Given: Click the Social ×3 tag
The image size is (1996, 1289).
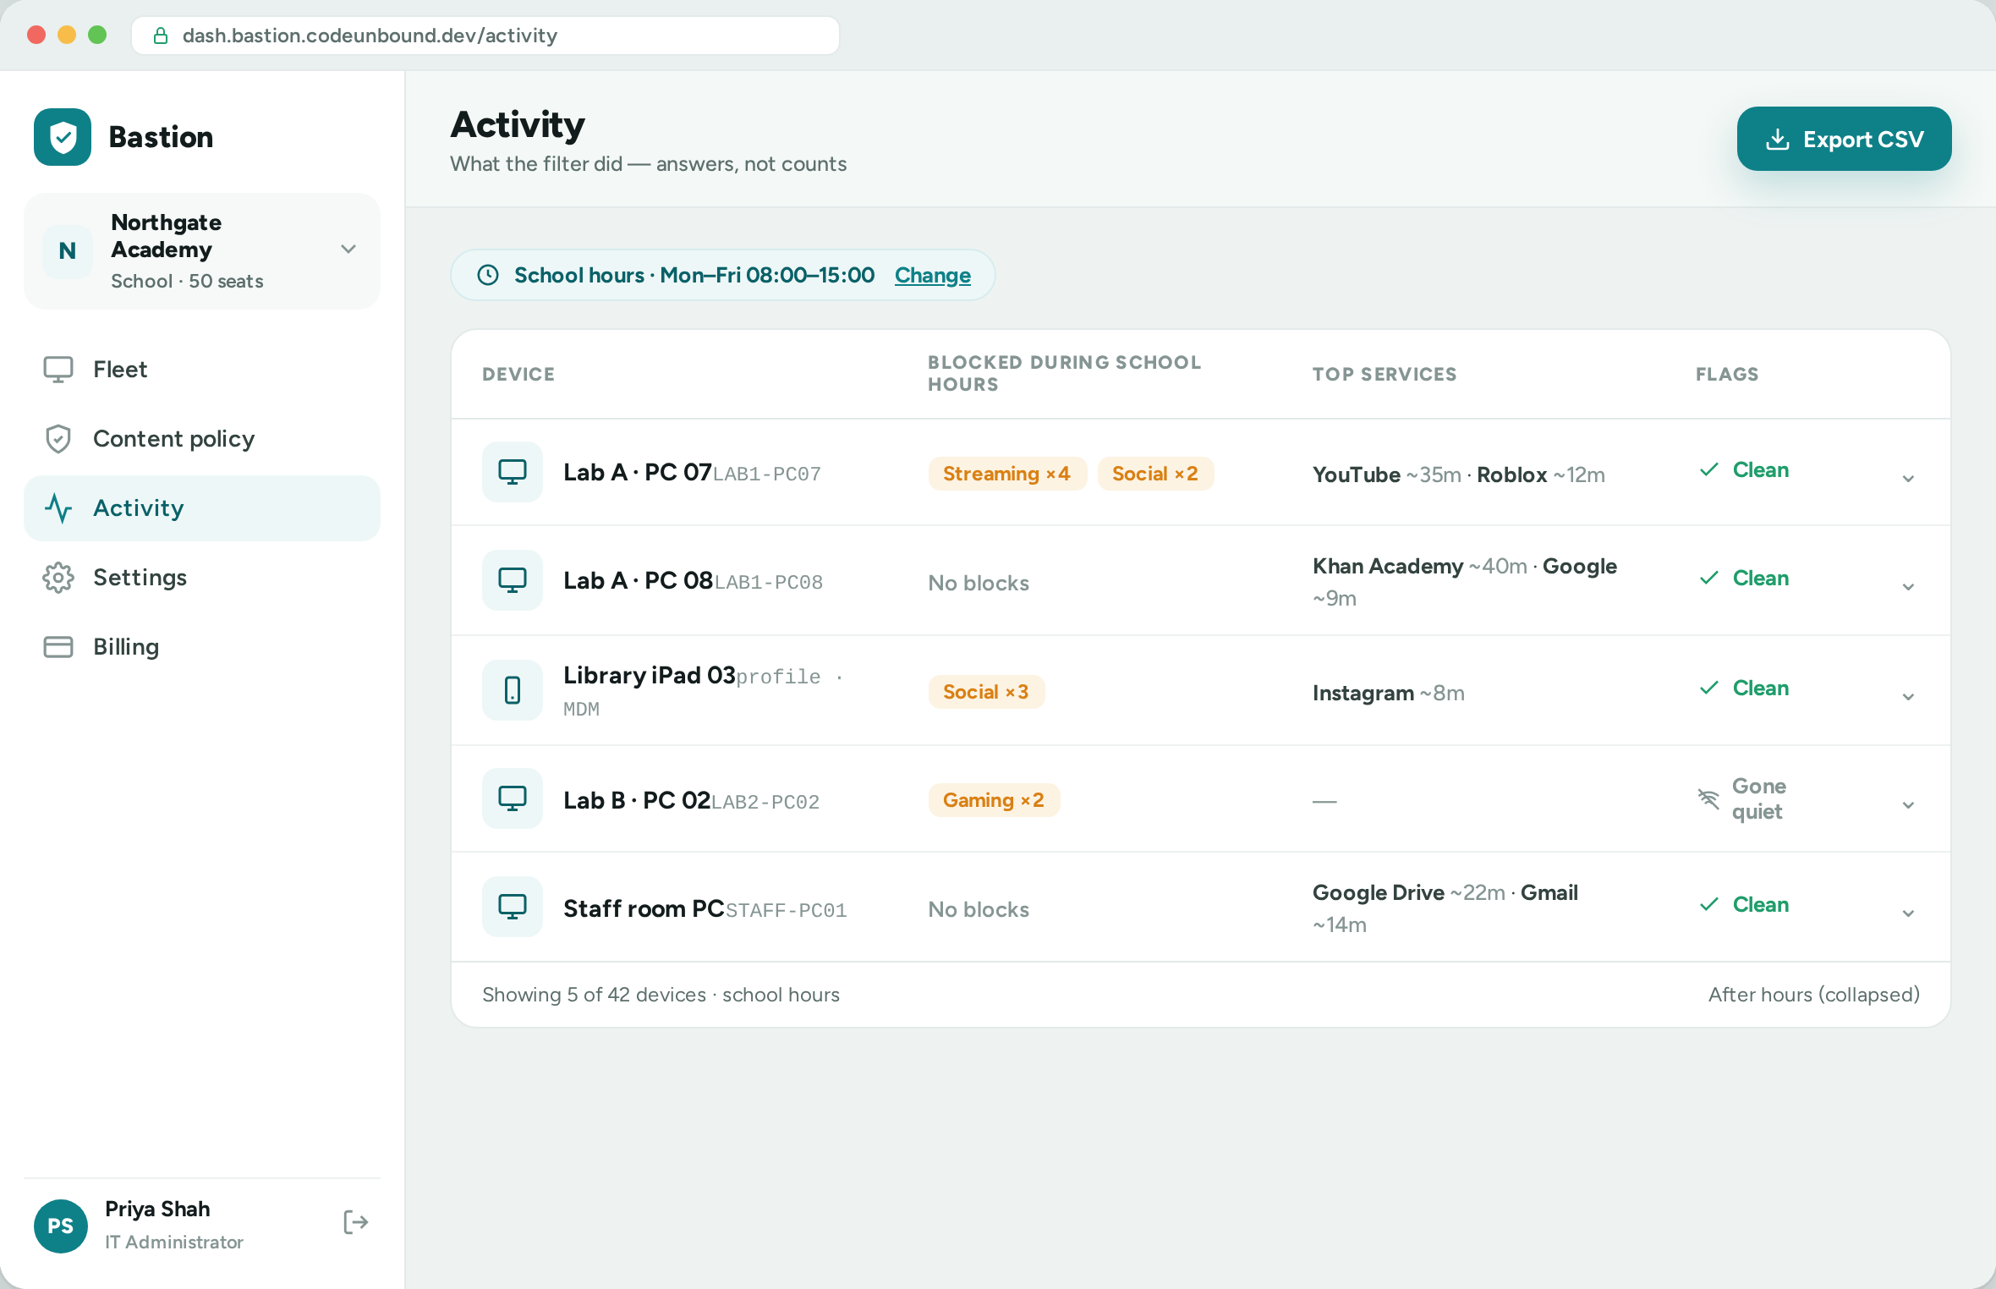Looking at the screenshot, I should coord(986,692).
